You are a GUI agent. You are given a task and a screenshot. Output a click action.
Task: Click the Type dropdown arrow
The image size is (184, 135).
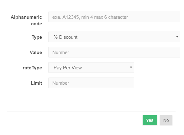pos(177,37)
